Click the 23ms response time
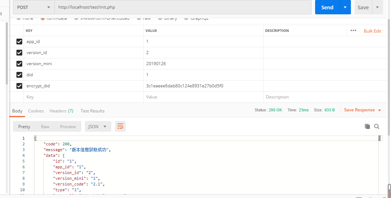This screenshot has width=391, height=198. (x=304, y=110)
